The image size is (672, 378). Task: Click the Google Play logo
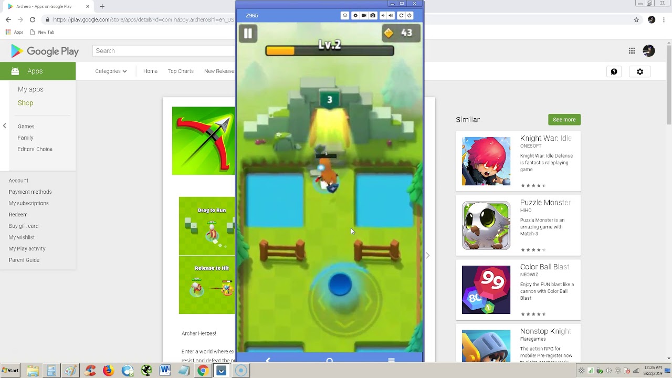[45, 51]
